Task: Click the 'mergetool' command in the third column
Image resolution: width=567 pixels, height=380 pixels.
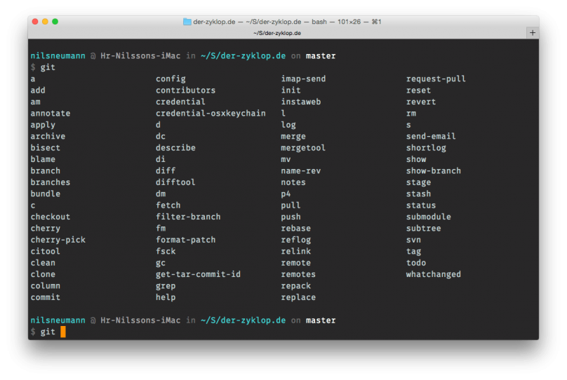Action: (x=303, y=148)
